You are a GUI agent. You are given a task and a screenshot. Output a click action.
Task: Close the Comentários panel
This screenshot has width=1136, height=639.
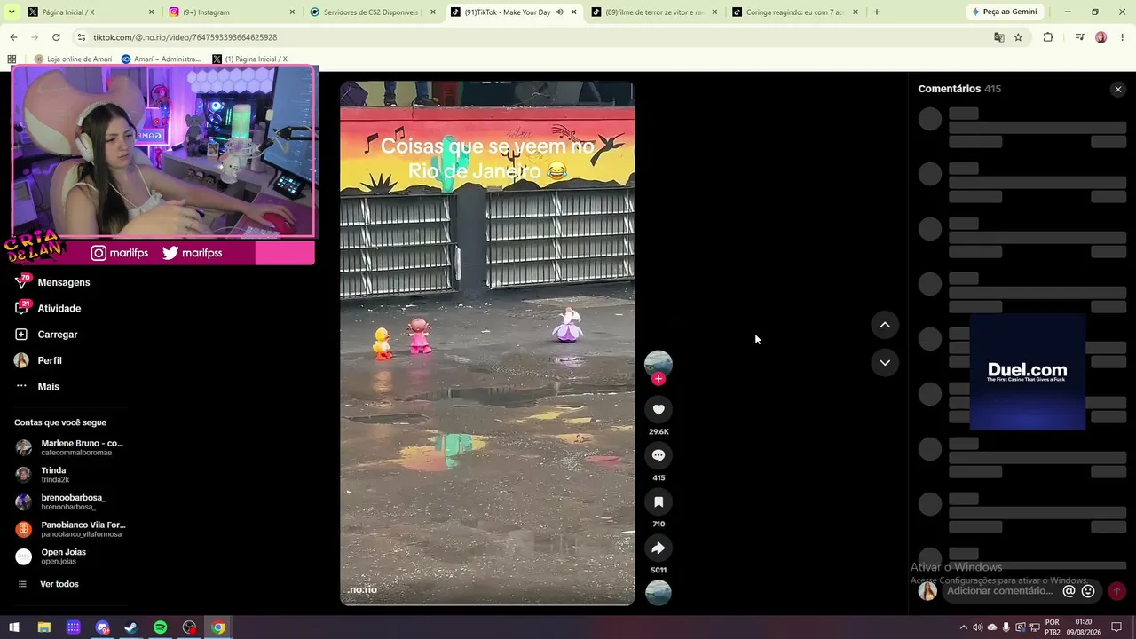pyautogui.click(x=1118, y=89)
